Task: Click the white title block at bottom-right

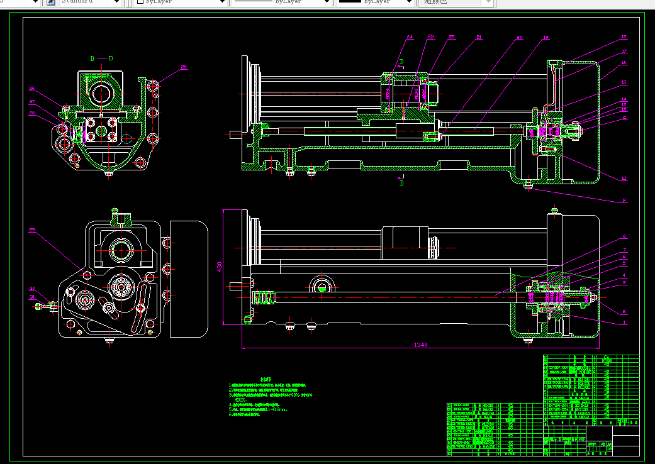Action: coord(591,440)
